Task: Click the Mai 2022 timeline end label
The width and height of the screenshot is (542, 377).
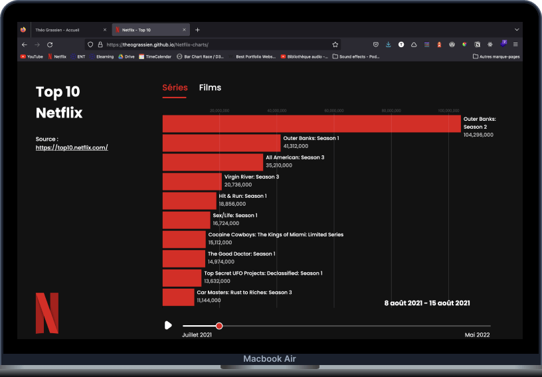Action: pos(477,335)
